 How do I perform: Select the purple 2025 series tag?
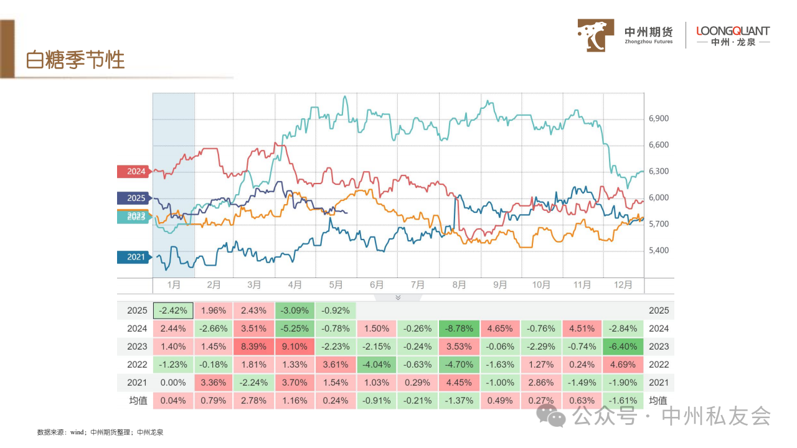pyautogui.click(x=133, y=198)
